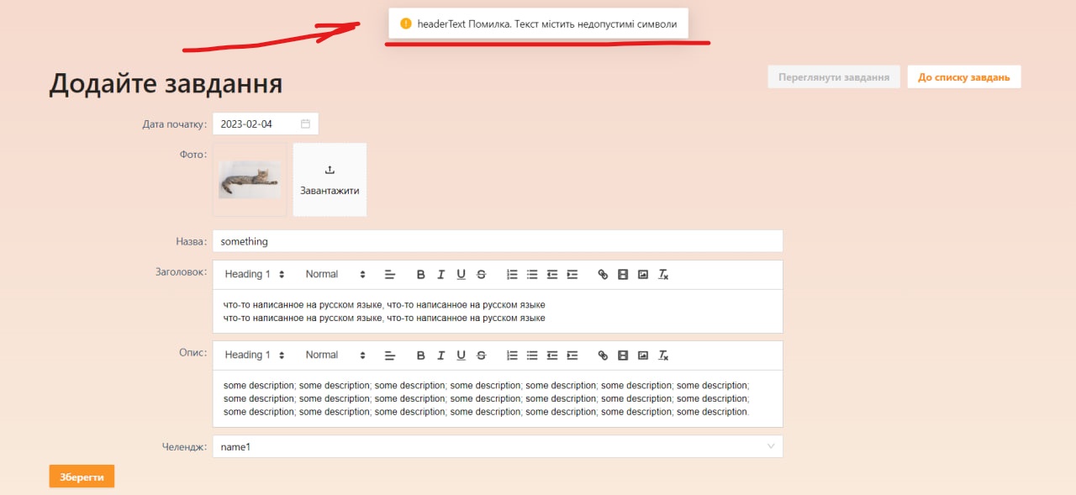Viewport: 1076px width, 495px height.
Task: Click into the Опис description text area
Action: point(498,398)
